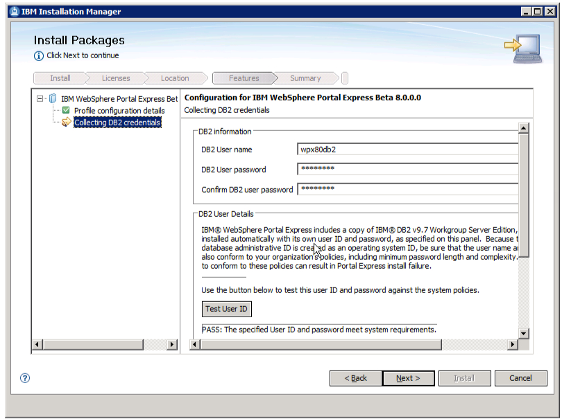562x419 pixels.
Task: Switch to the Licenses wizard step
Action: pos(115,78)
